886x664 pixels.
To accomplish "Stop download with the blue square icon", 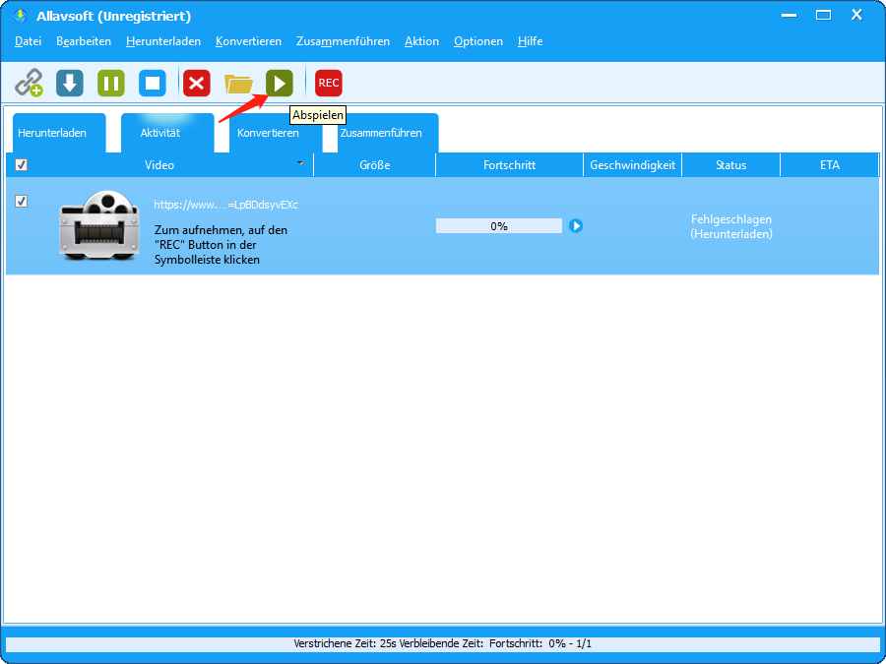I will 153,83.
